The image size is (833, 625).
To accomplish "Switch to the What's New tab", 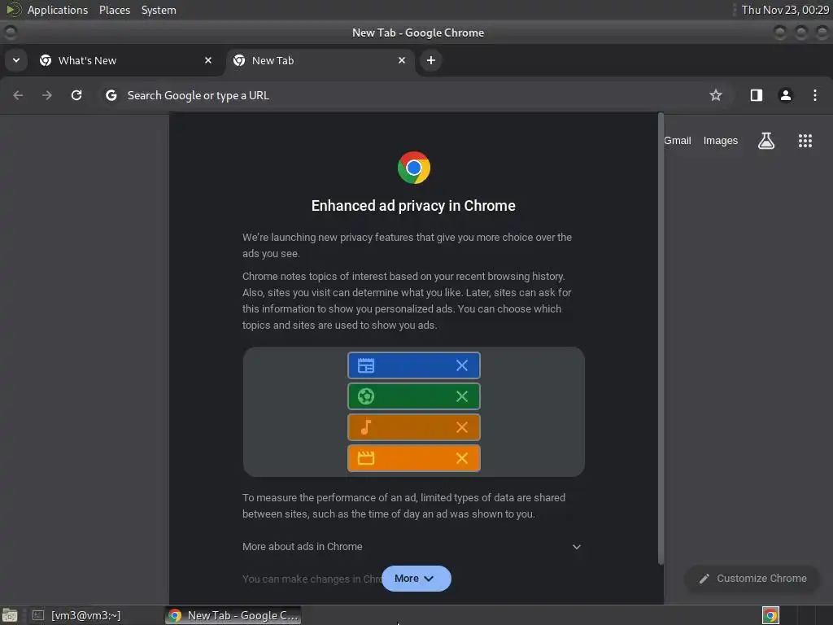I will (126, 60).
